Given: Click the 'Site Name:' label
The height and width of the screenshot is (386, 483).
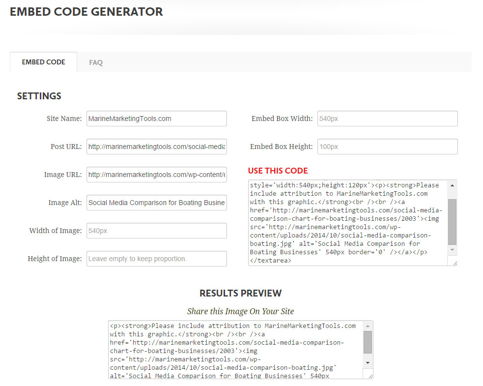Looking at the screenshot, I should 64,119.
